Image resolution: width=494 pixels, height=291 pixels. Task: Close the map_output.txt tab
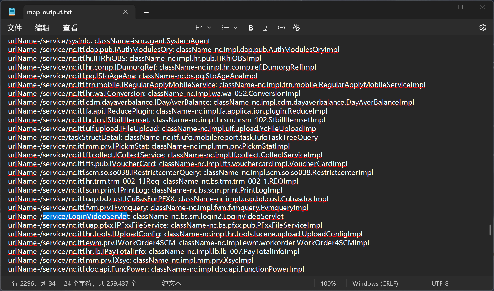[x=125, y=12]
